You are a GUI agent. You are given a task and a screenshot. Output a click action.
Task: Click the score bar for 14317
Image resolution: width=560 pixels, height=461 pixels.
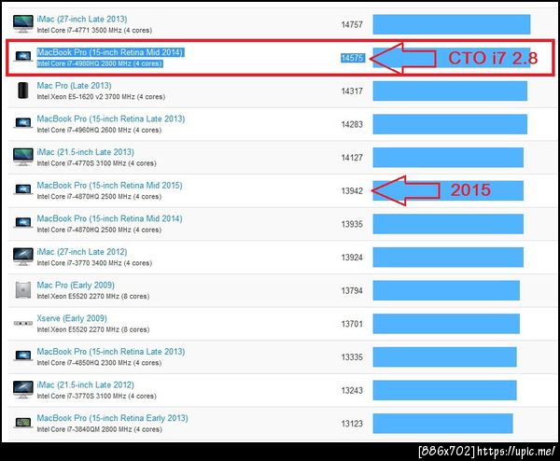tap(450, 91)
